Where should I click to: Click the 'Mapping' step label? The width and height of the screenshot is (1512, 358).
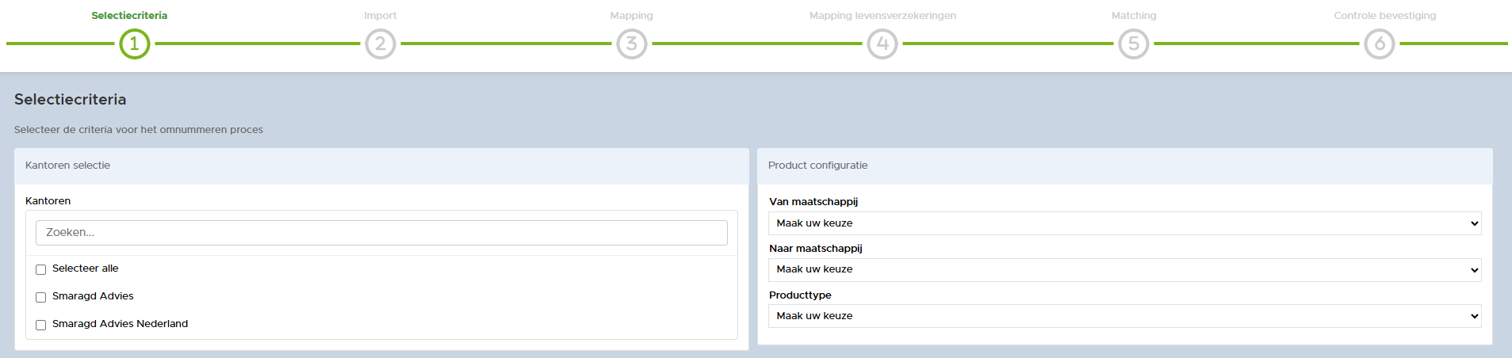click(631, 16)
